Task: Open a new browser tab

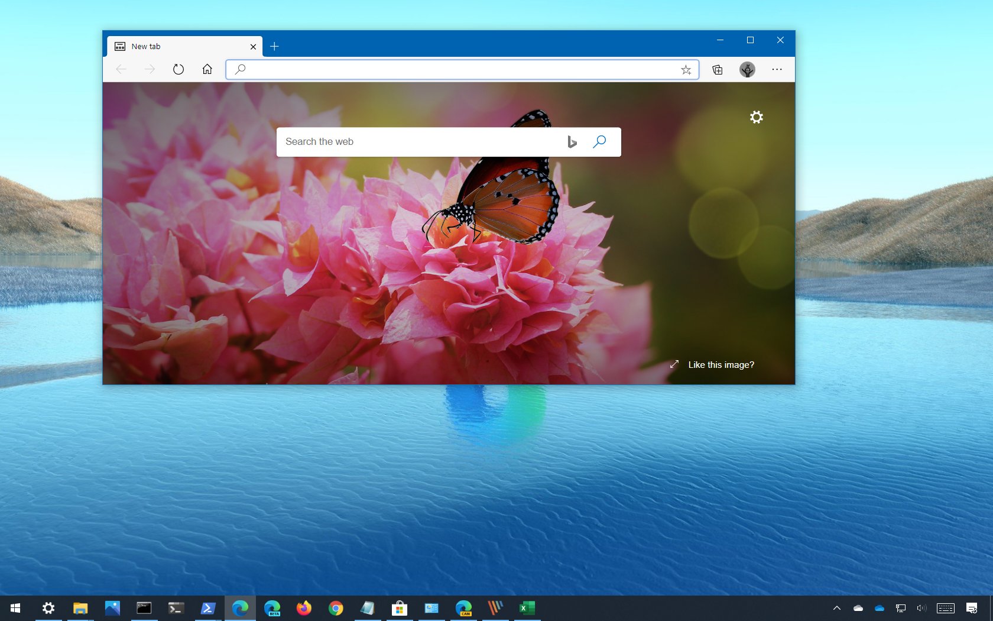Action: point(274,46)
